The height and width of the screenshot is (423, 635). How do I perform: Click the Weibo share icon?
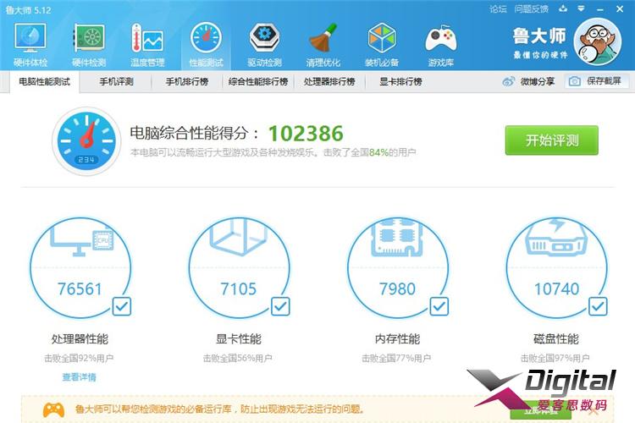tap(508, 81)
